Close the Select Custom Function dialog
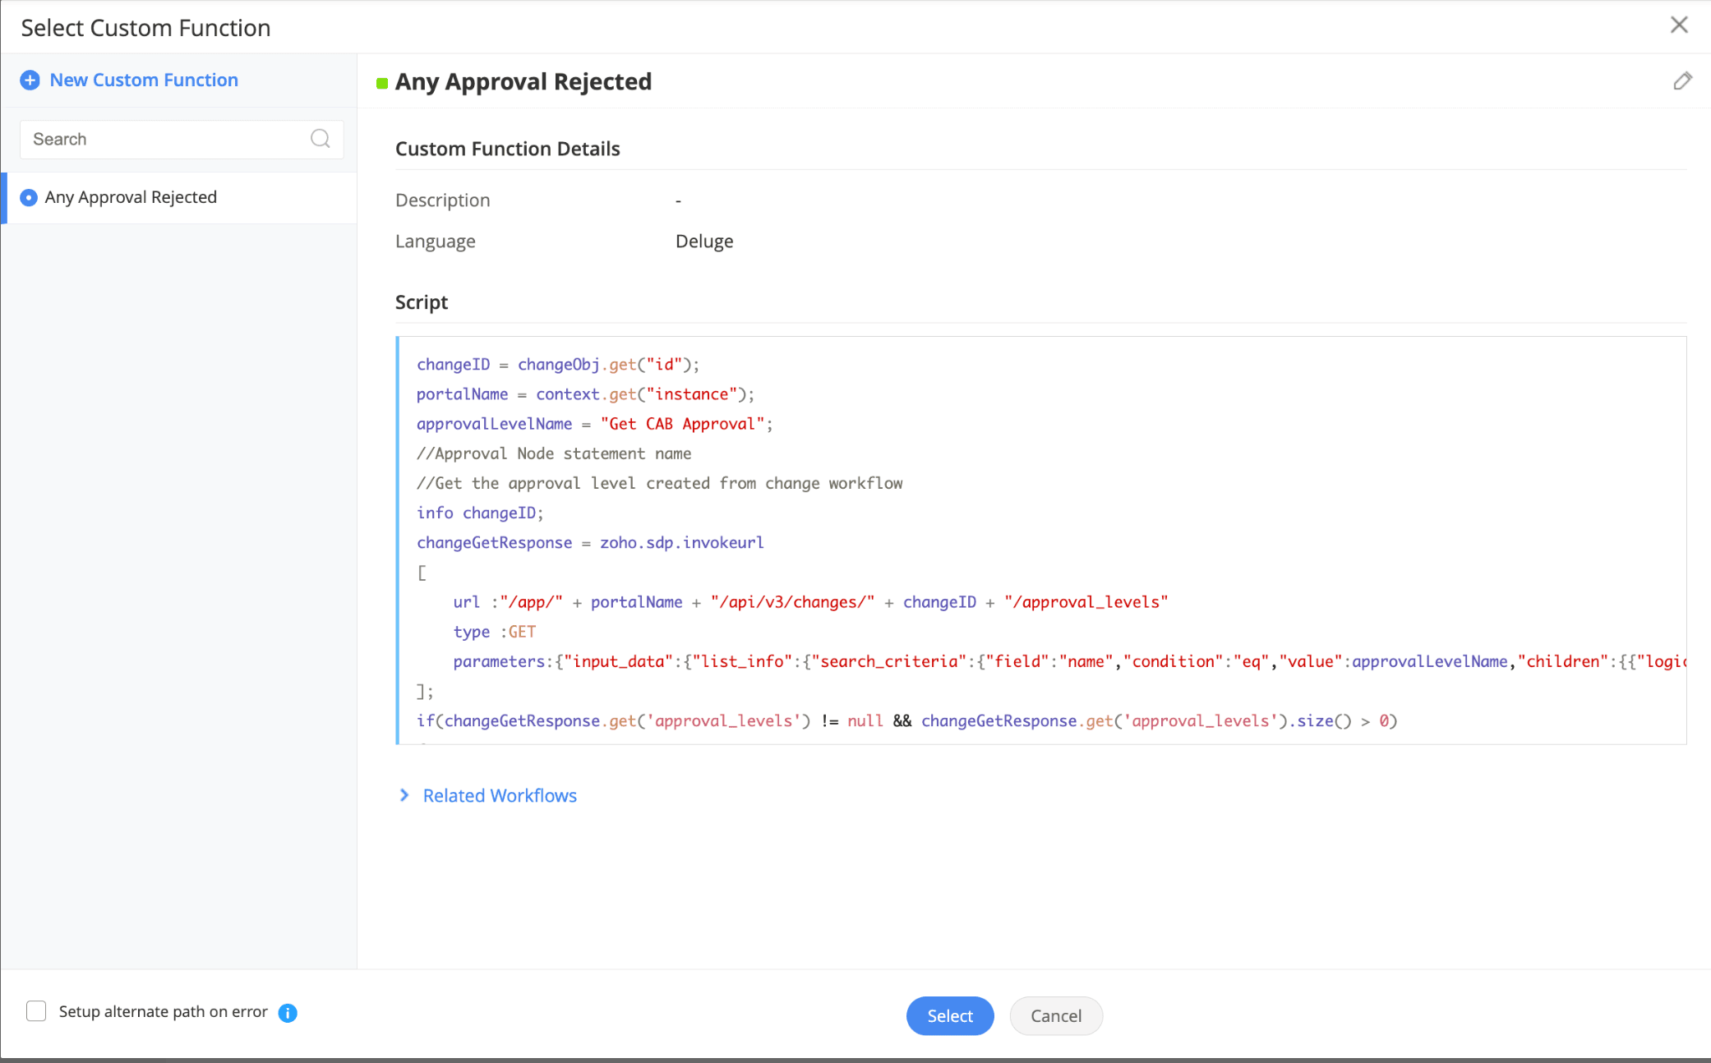 (x=1679, y=25)
